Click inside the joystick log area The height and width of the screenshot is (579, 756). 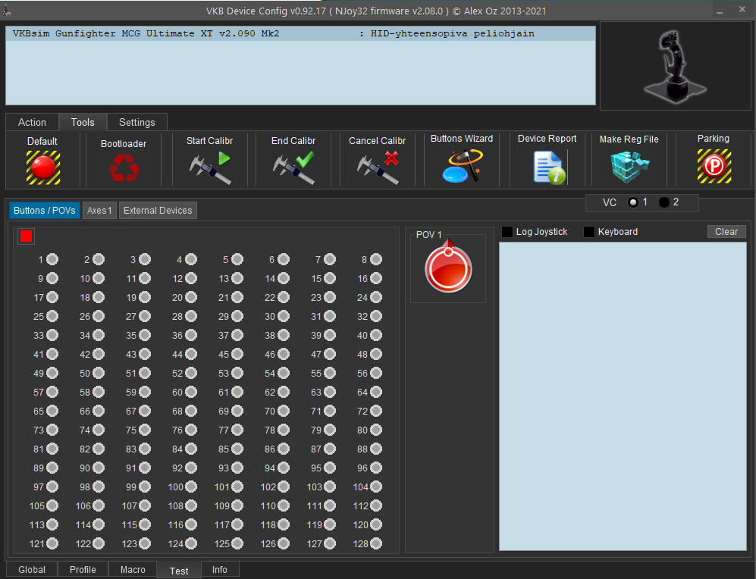coord(623,396)
